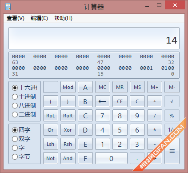The height and width of the screenshot is (173, 188).
Task: Click the Lsh shift left button
Action: [51, 144]
